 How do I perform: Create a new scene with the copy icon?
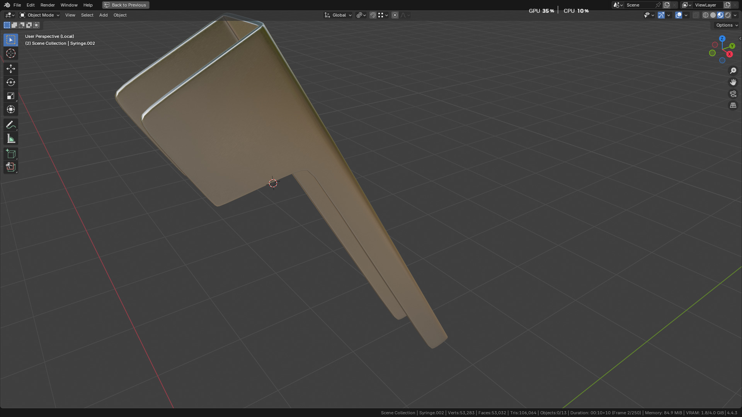667,5
